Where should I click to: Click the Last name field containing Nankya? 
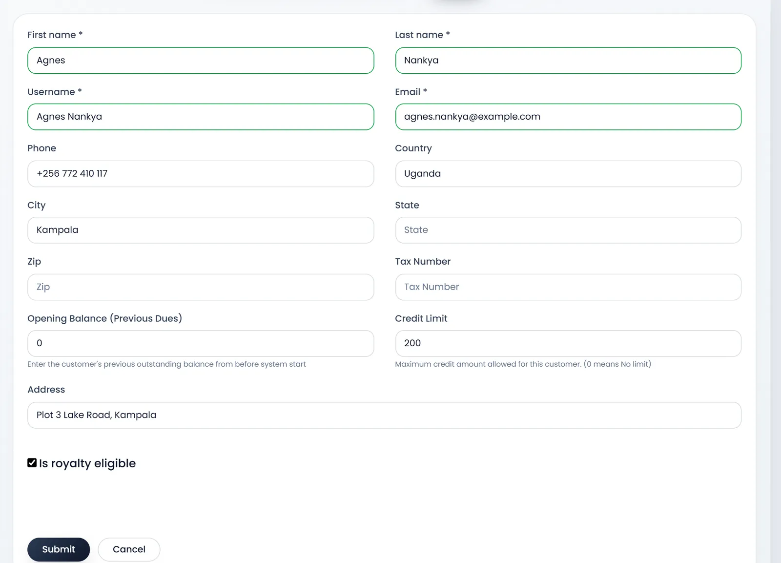(568, 61)
